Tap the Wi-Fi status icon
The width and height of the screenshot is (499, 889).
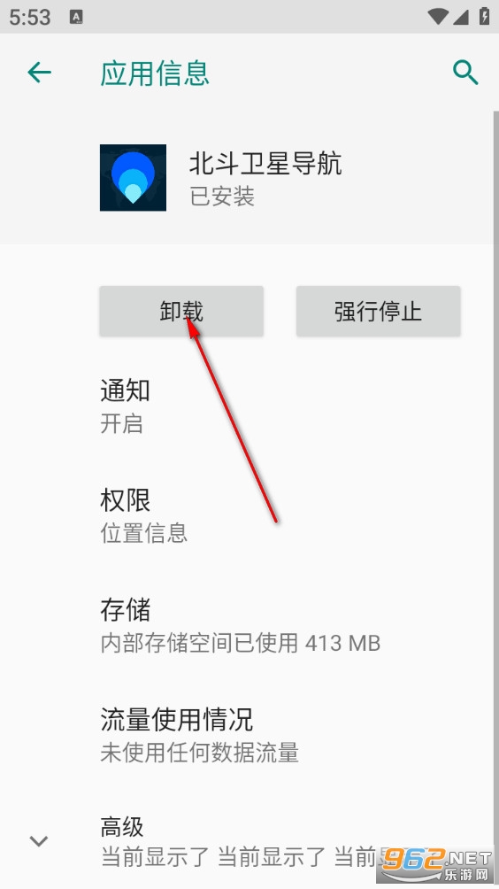439,17
